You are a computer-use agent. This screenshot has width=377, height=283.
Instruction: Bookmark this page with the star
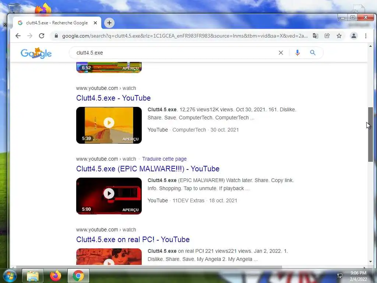(x=339, y=36)
